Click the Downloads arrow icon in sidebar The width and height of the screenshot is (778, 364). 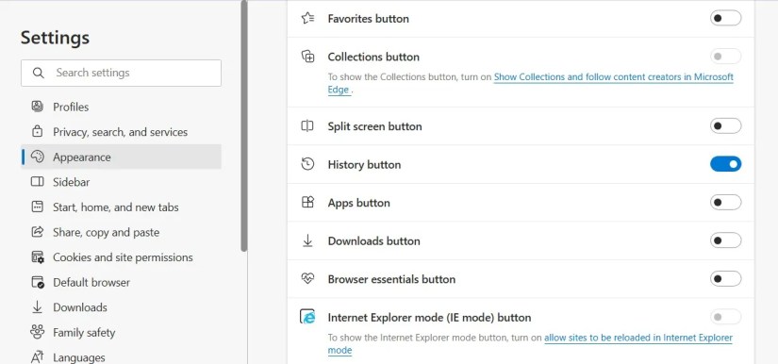[x=37, y=307]
